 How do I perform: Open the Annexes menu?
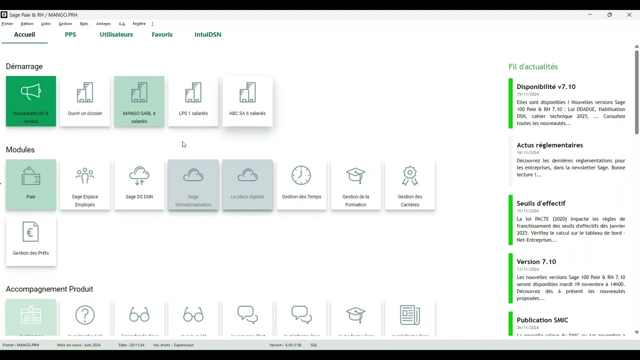[103, 23]
